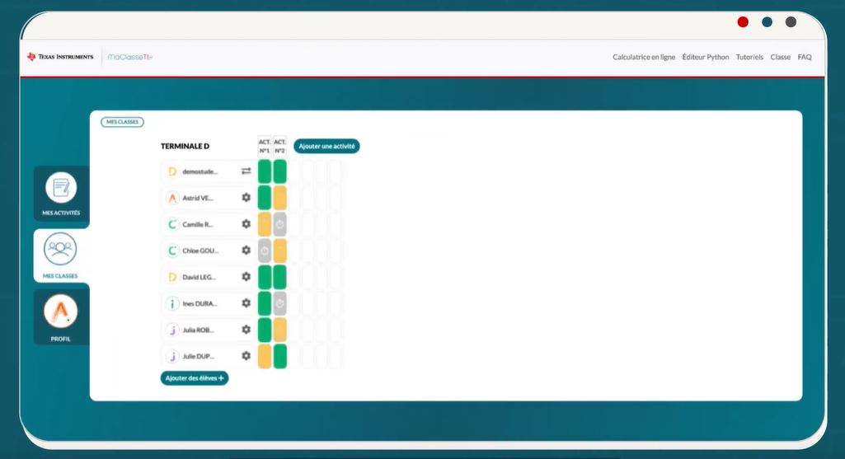Open the Calculatrice en ligne menu
Image resolution: width=845 pixels, height=459 pixels.
tap(643, 58)
